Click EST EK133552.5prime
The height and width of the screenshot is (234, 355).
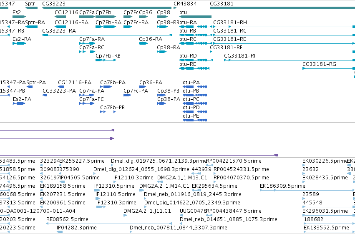(x=326, y=228)
